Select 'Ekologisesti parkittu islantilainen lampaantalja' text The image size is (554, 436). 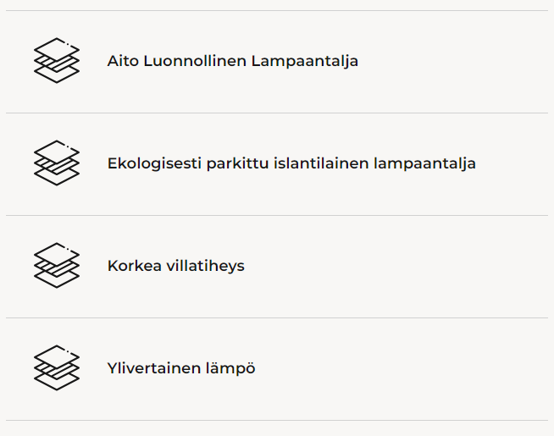291,163
